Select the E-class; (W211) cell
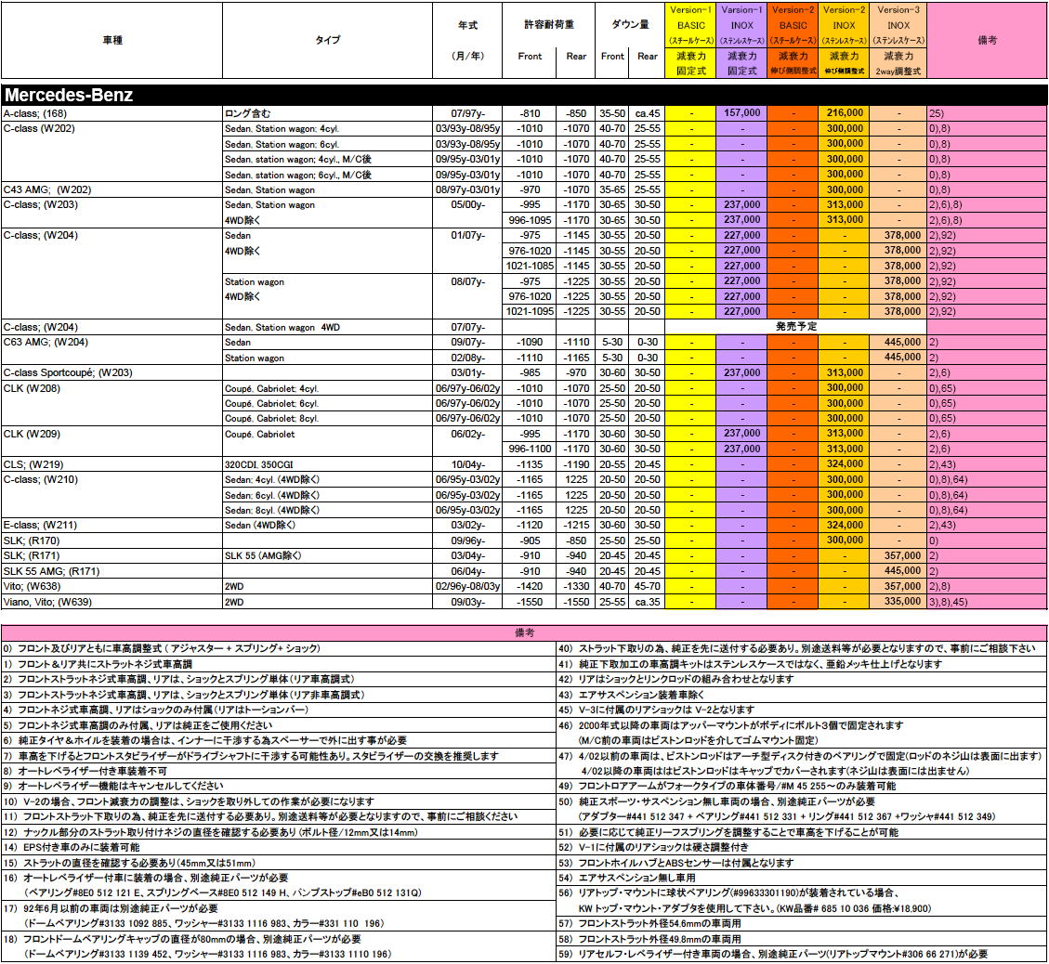 tap(111, 526)
